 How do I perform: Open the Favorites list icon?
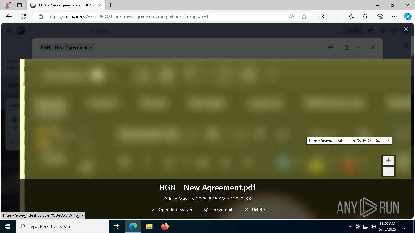tap(351, 17)
